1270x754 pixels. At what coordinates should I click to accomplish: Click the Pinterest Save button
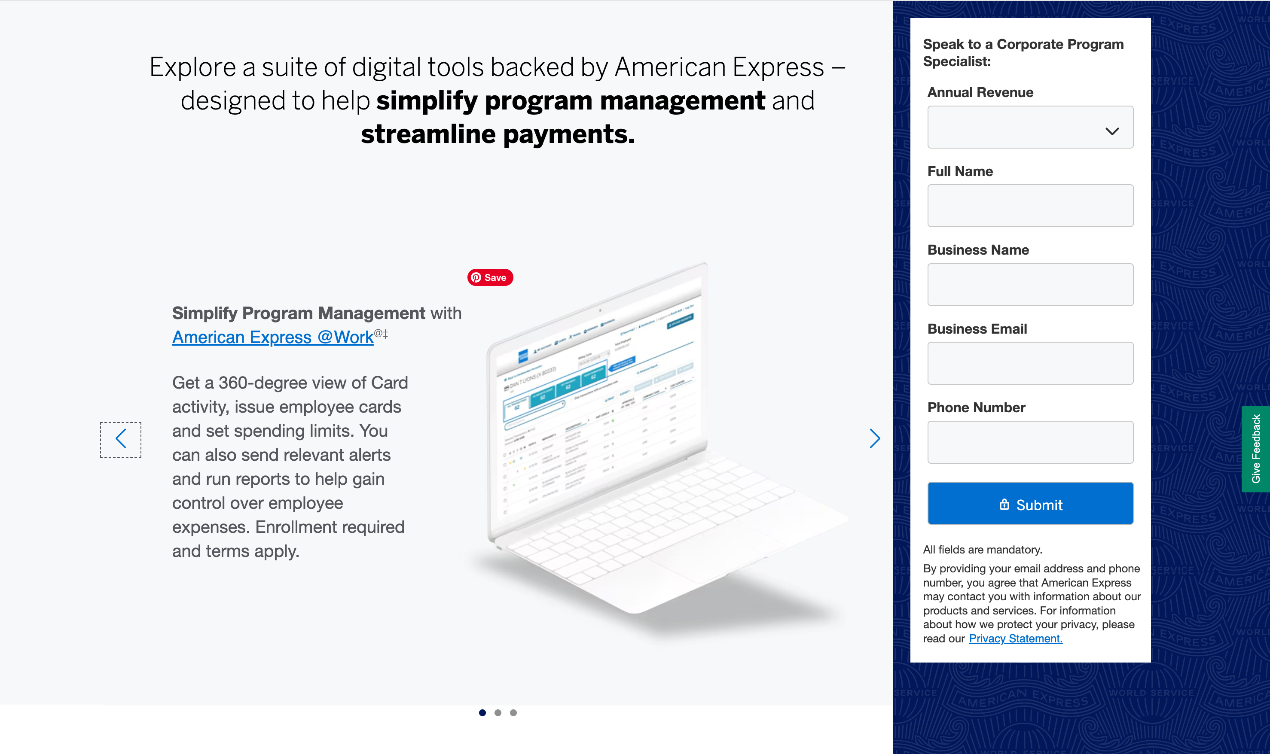[490, 277]
